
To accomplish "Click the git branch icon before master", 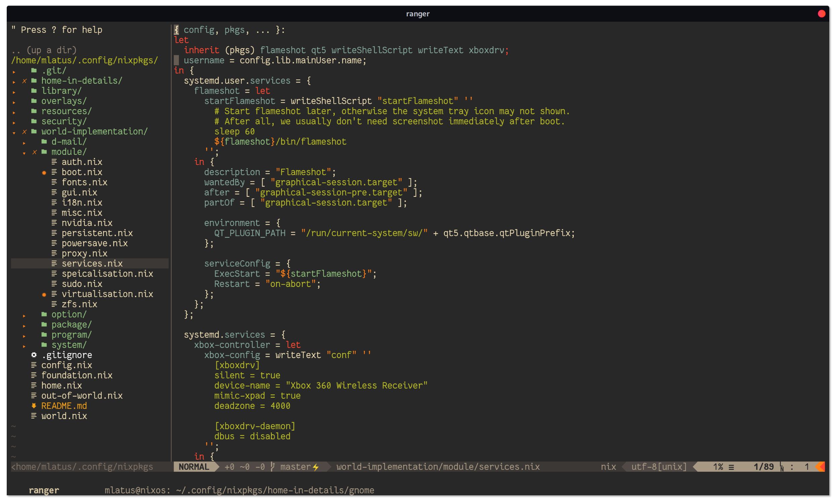I will [273, 467].
